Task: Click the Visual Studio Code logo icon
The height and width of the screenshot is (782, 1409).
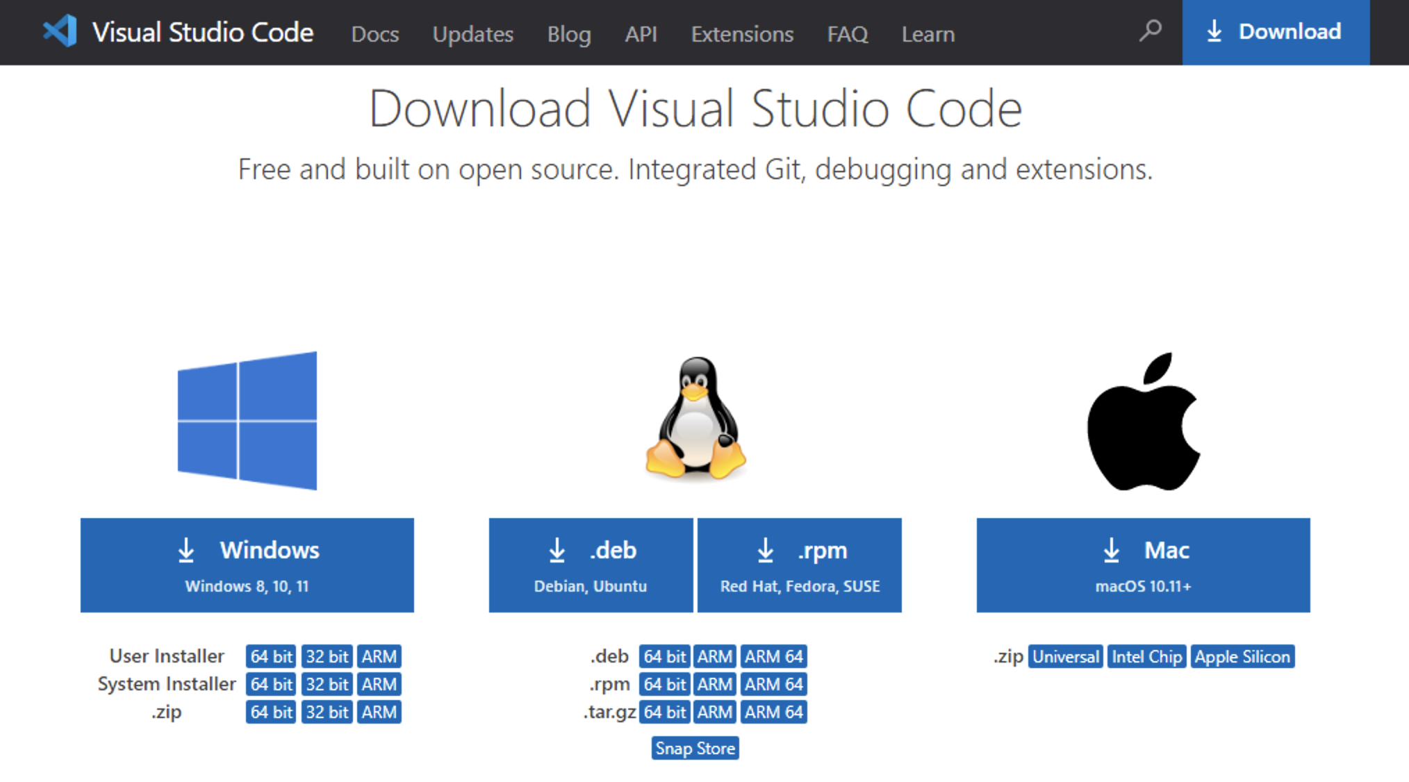Action: 60,32
